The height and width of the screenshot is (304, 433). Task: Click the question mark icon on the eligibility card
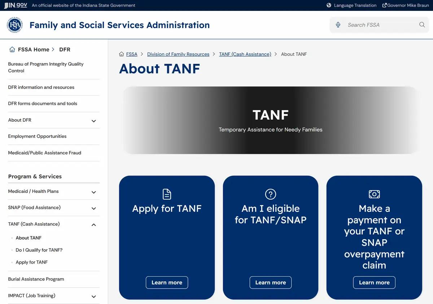pos(271,194)
